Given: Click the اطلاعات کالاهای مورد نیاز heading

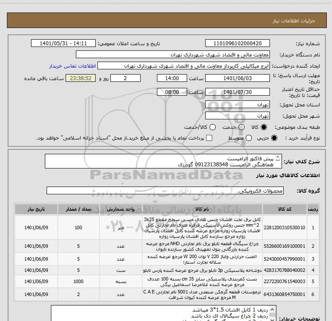Looking at the screenshot, I should (288, 175).
